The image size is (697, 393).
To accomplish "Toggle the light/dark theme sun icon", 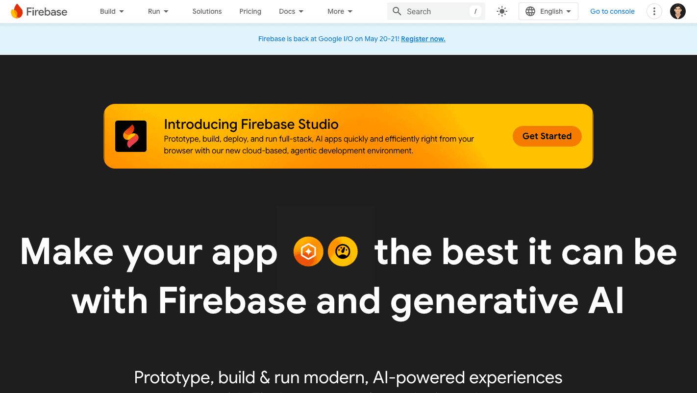I will (502, 11).
